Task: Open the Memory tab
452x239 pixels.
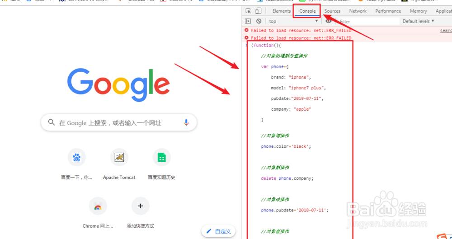Action: (418, 11)
